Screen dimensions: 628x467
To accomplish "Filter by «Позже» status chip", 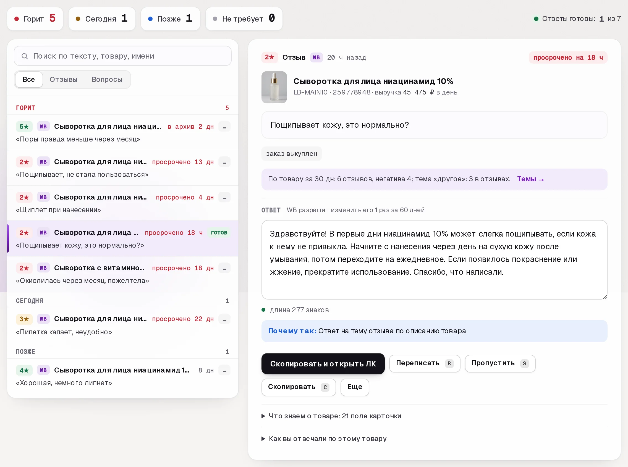I will click(171, 19).
